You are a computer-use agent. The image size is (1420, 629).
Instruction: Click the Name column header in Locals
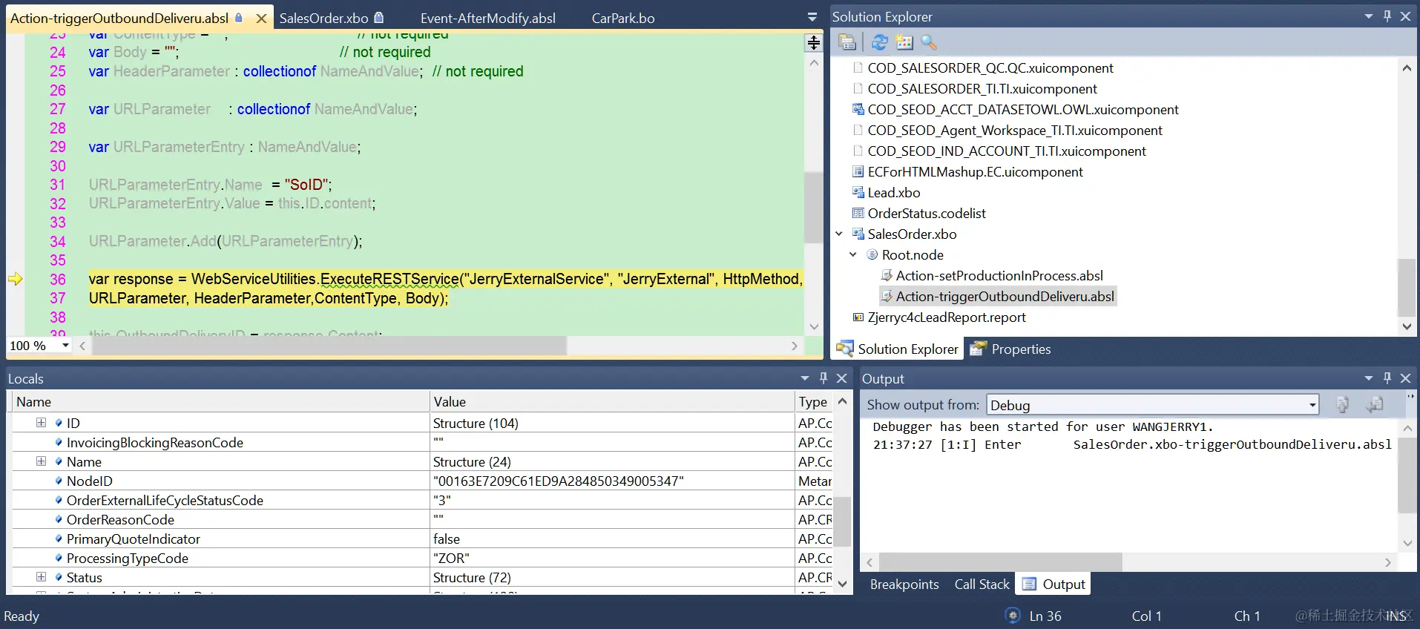(x=221, y=401)
